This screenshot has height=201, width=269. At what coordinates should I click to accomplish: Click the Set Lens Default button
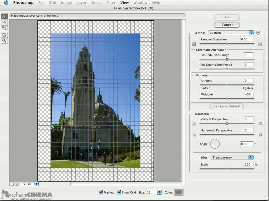tap(227, 106)
